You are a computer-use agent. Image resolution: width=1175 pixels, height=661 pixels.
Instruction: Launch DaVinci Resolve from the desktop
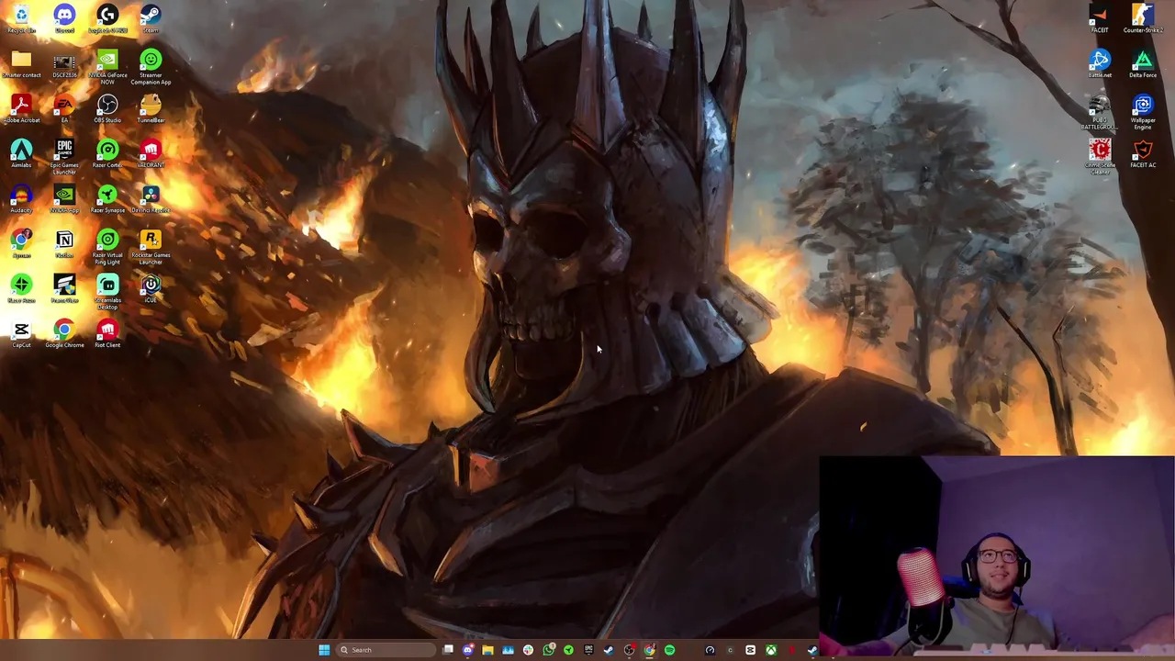click(x=151, y=199)
